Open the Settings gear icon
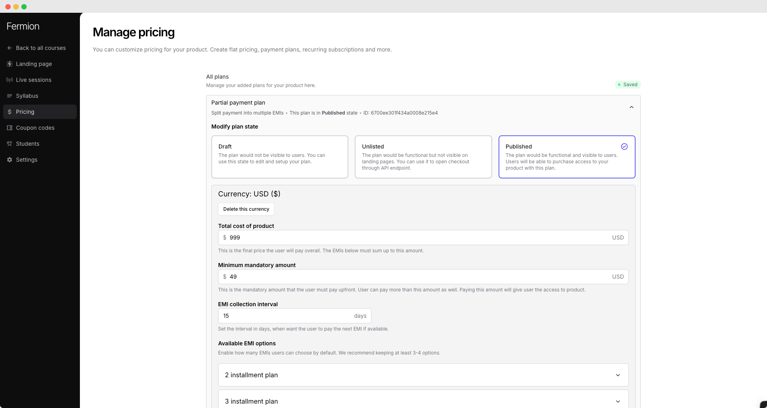Screen dimensions: 767x408 [9, 160]
